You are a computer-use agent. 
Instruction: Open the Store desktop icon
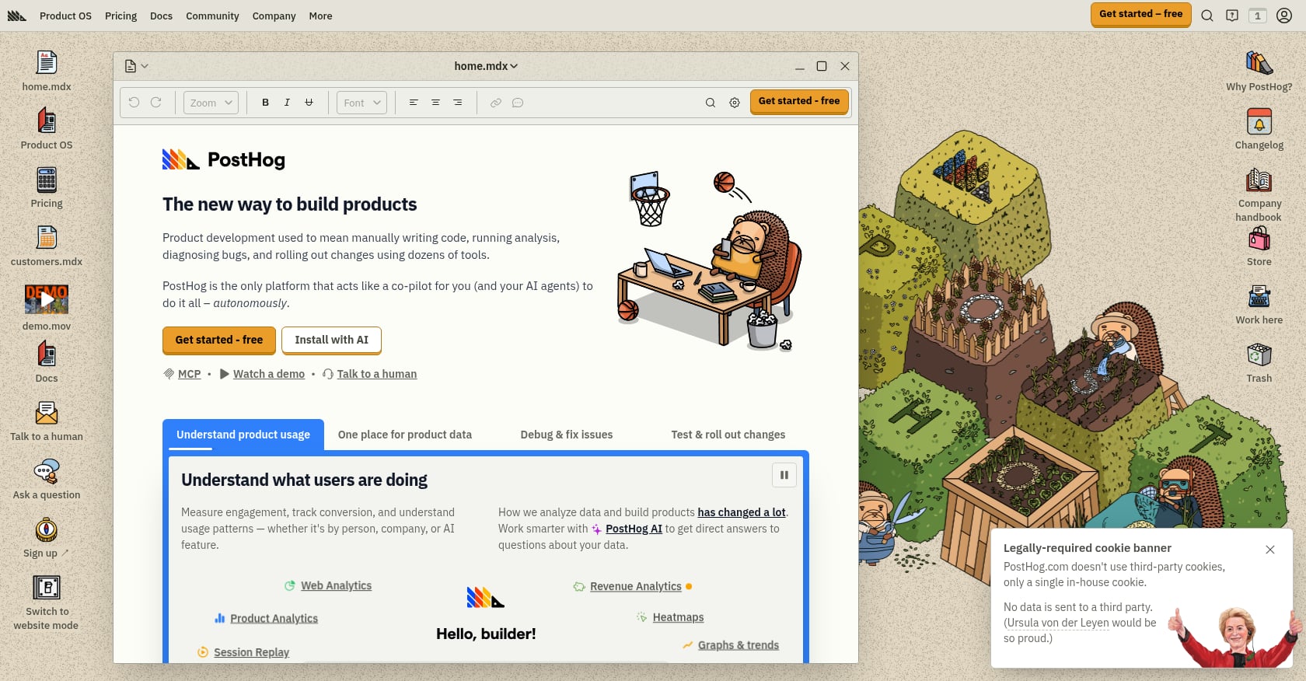coord(1259,246)
